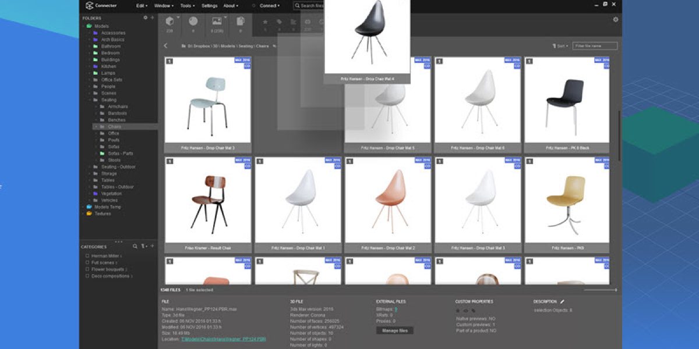699x349 pixels.
Task: Click the search icon in Categories panel
Action: click(135, 247)
